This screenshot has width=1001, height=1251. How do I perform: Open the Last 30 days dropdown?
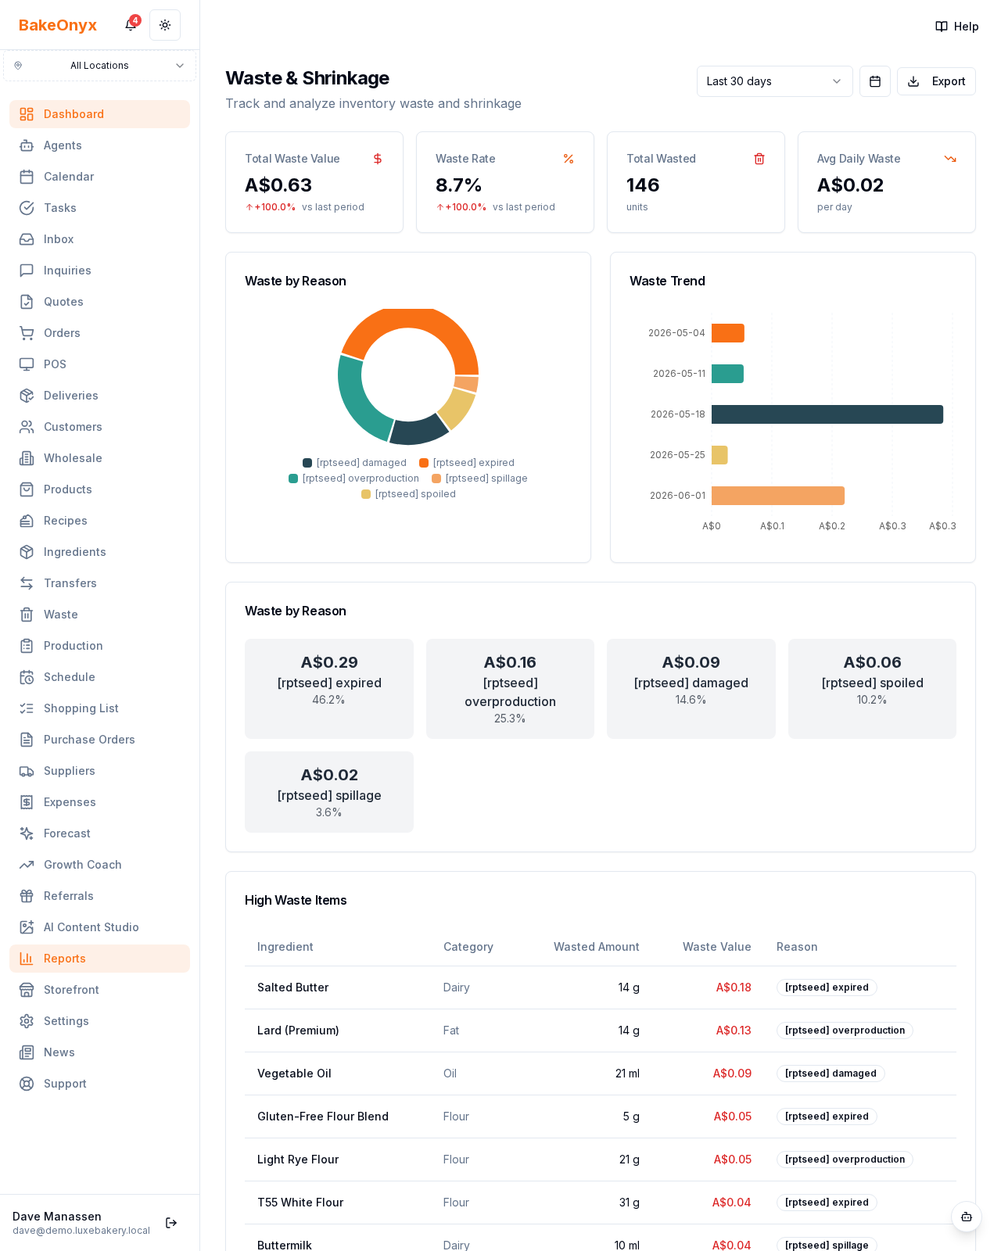coord(774,81)
